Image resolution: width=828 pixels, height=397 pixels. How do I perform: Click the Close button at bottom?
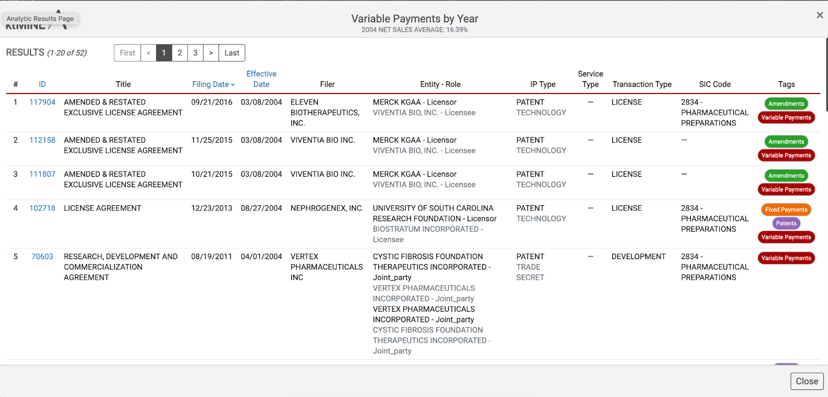pyautogui.click(x=807, y=381)
